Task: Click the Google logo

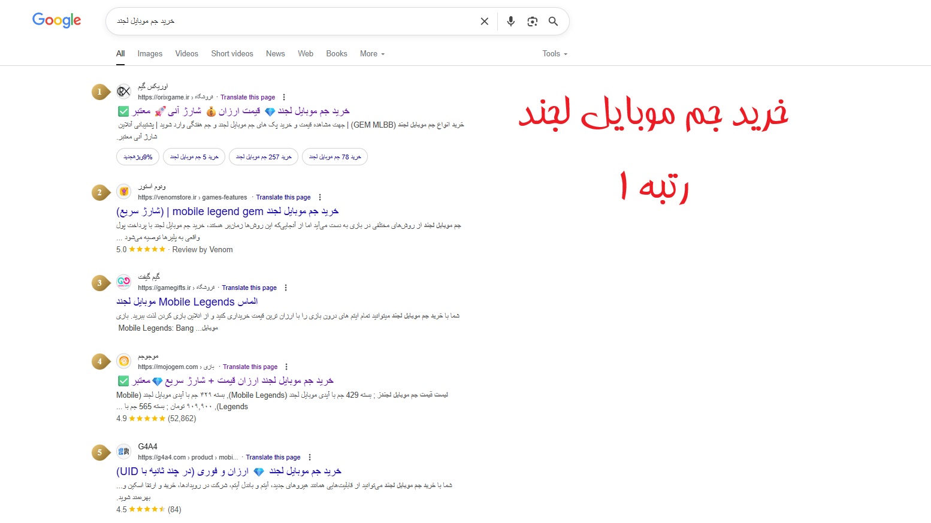Action: 56,20
